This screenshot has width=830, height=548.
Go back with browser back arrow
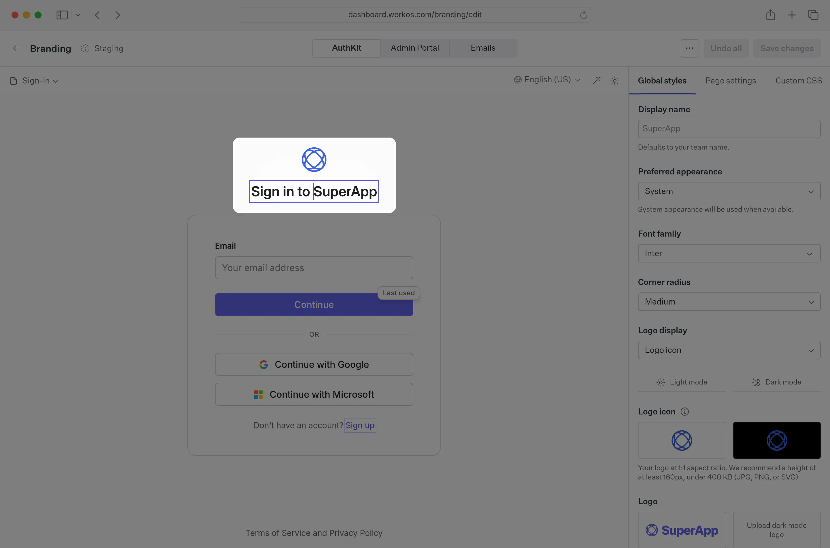click(x=97, y=15)
